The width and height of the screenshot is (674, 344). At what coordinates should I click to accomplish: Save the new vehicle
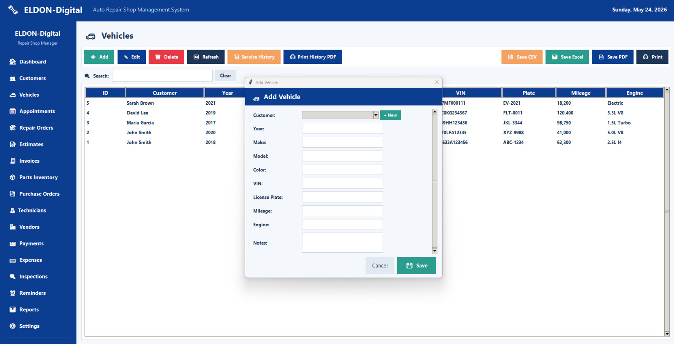[417, 266]
